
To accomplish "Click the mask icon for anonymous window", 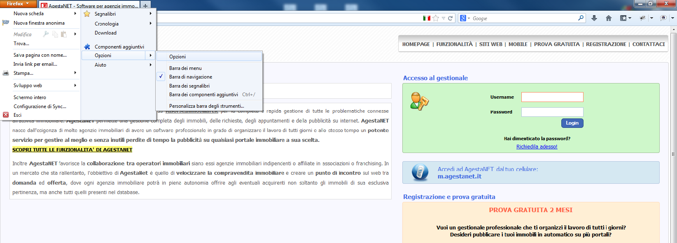I will [6, 23].
